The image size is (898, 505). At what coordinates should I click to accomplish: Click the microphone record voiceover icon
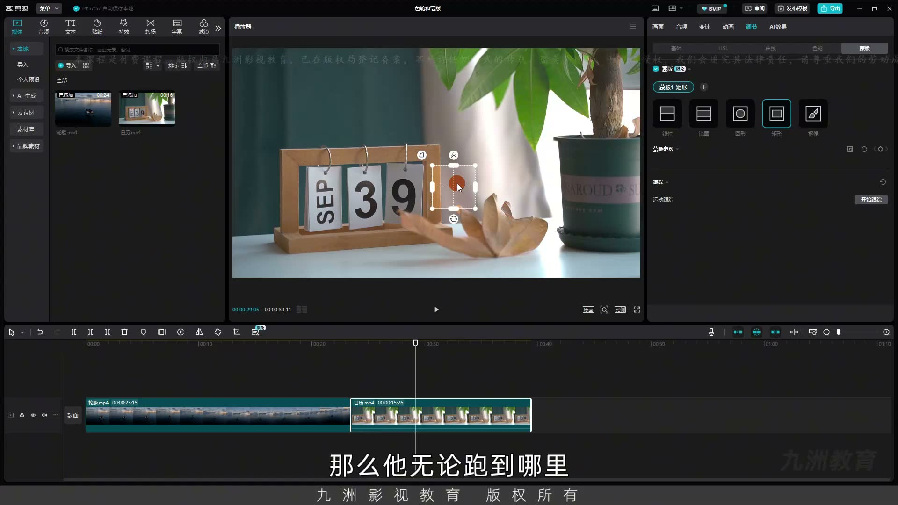711,332
